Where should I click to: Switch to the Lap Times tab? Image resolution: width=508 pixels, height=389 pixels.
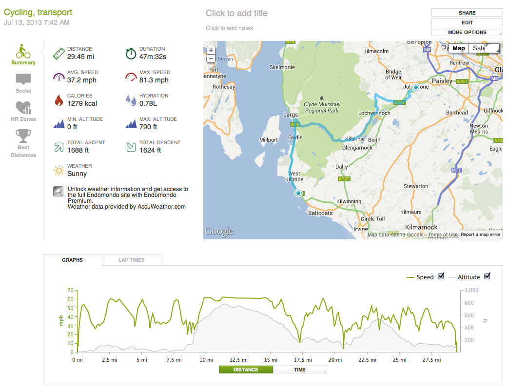(132, 260)
